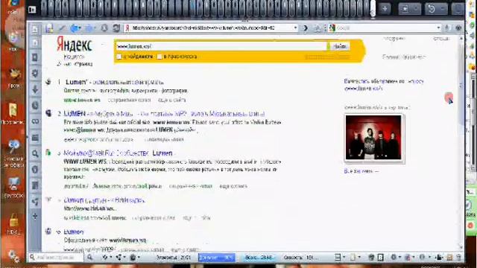Open first result 'Lumen' official site link

115,82
